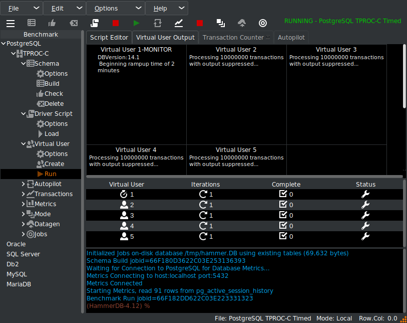Image resolution: width=407 pixels, height=323 pixels.
Task: Click the Virtual User column header
Action: 127,185
